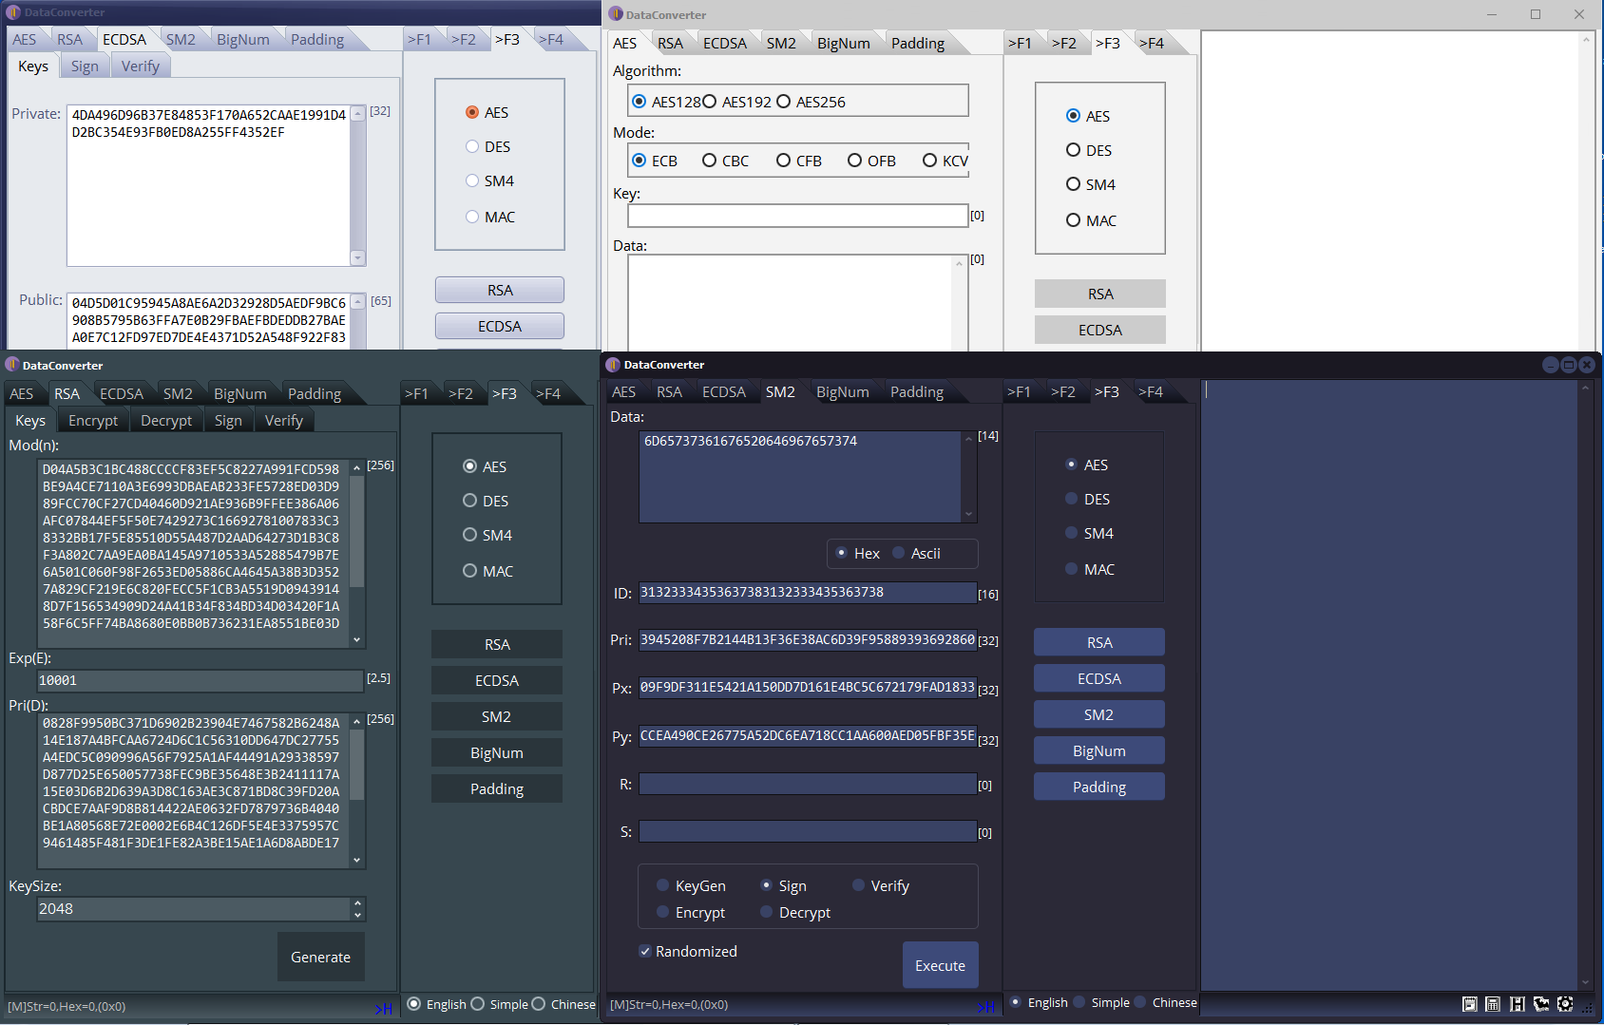
Task: Click the notepad icon in the navy window's status bar
Action: pyautogui.click(x=1470, y=1004)
